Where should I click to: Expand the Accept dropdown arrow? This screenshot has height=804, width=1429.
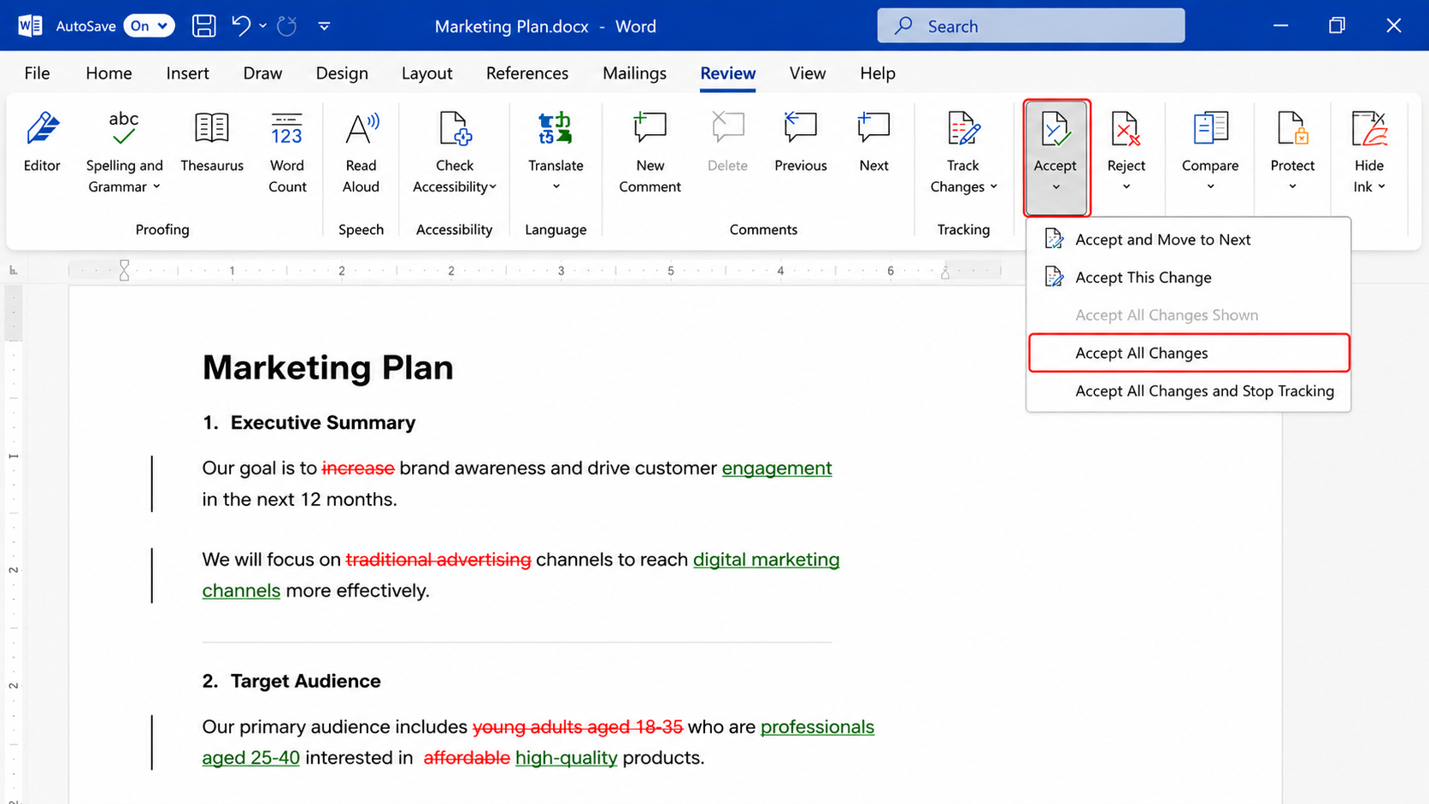pos(1056,187)
